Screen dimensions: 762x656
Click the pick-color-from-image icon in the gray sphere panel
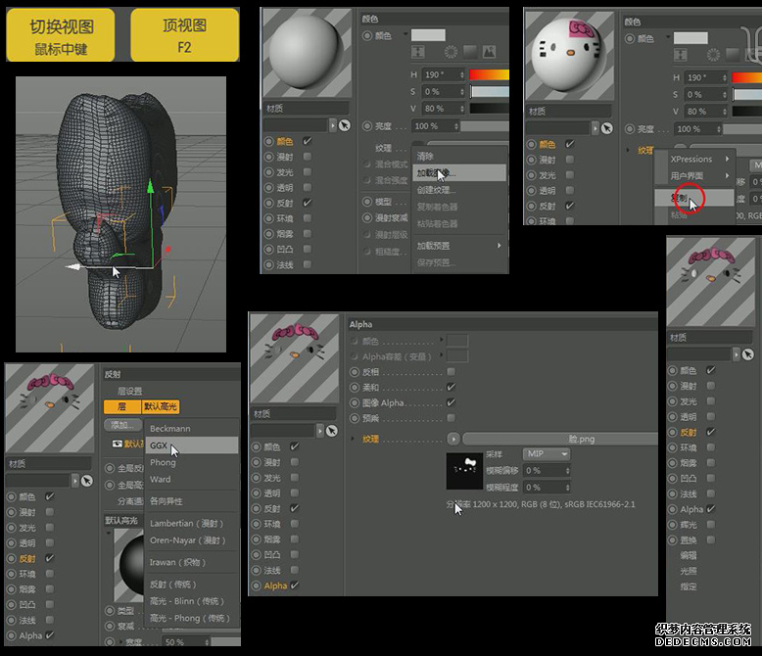(x=489, y=52)
